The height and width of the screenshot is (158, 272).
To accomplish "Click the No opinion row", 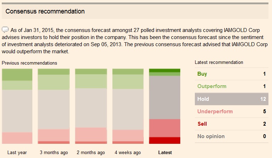I will click(x=231, y=136).
